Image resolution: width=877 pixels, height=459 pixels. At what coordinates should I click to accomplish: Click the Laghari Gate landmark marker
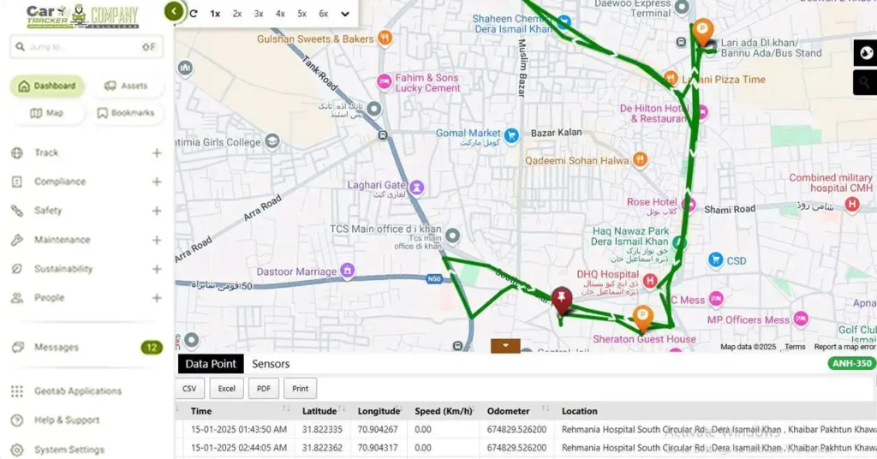pyautogui.click(x=416, y=188)
